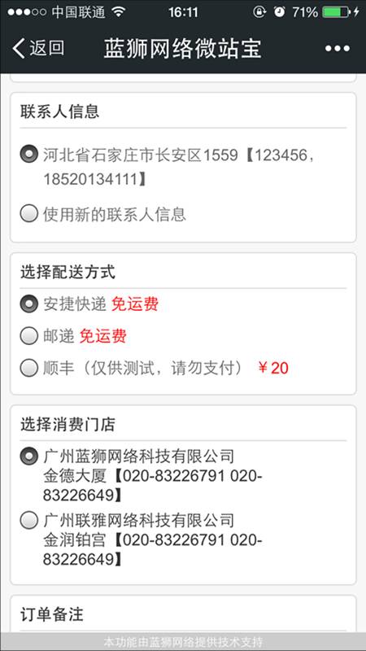The image size is (366, 651).
Task: Tap the 16:11 clock in status bar
Action: pyautogui.click(x=183, y=12)
